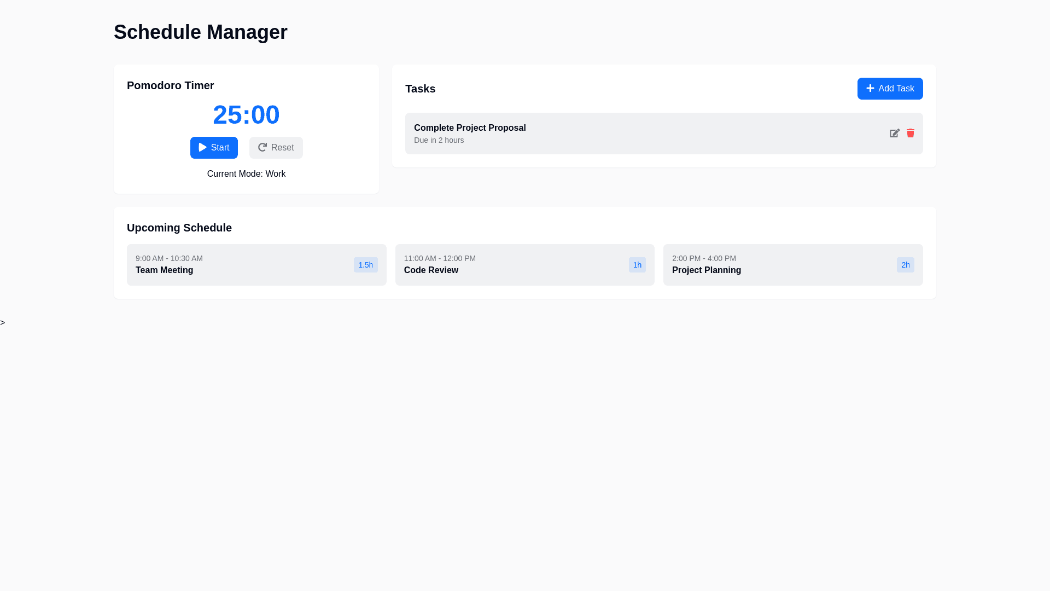Click the 1.5h duration badge
Viewport: 1050px width, 591px height.
(x=365, y=265)
